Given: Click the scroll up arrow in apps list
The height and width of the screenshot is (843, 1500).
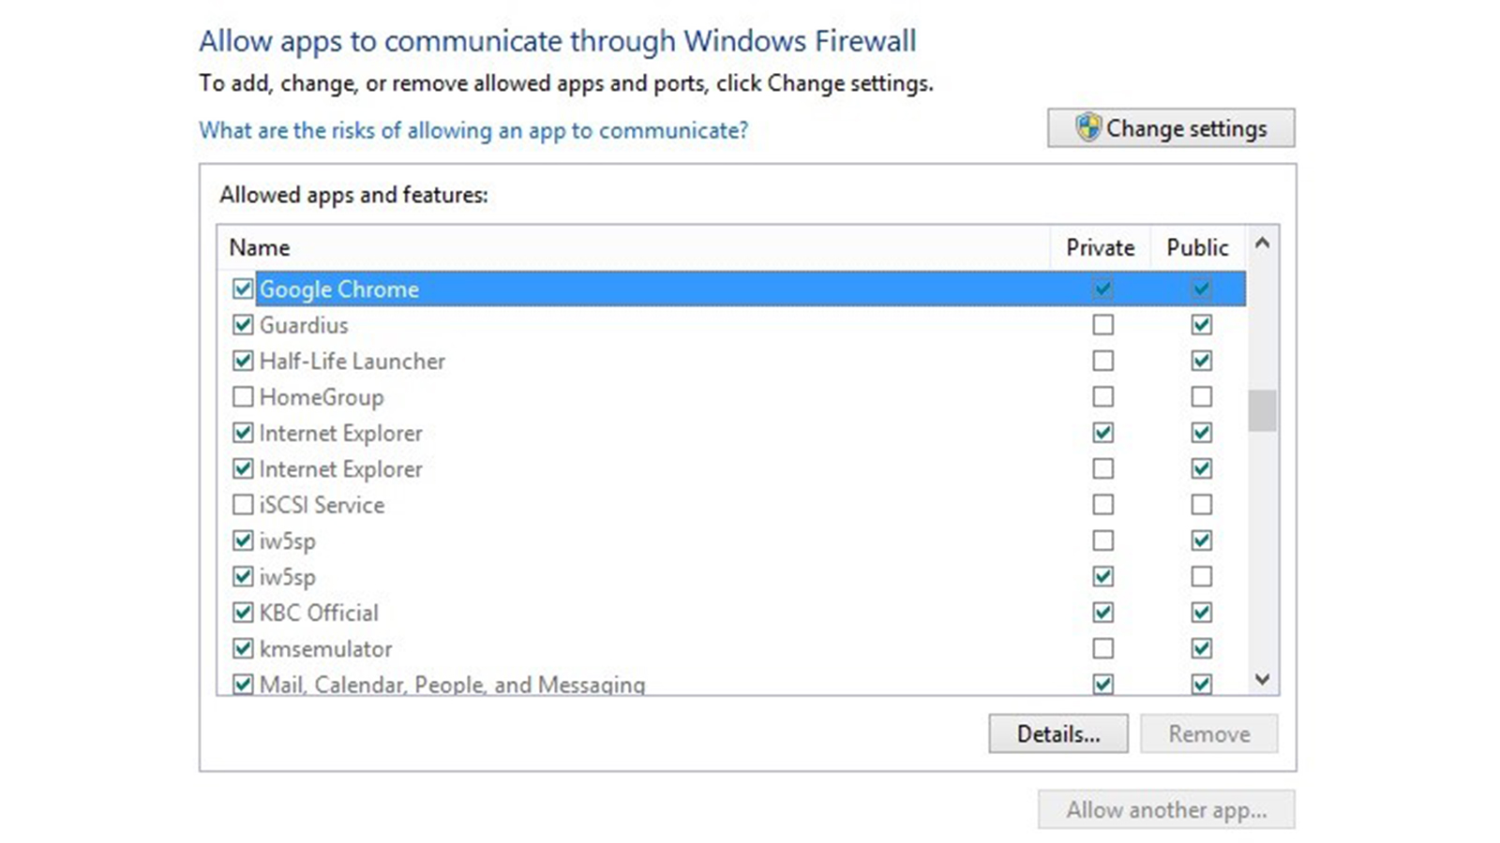Looking at the screenshot, I should pyautogui.click(x=1262, y=244).
